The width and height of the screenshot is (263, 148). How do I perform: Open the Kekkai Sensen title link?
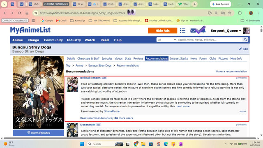[90, 78]
